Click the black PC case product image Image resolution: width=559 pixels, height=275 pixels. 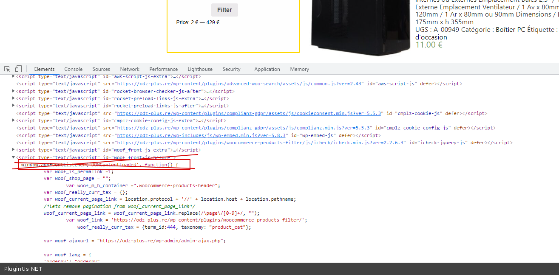[360, 25]
